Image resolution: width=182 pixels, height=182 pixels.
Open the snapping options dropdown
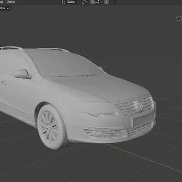click(99, 2)
